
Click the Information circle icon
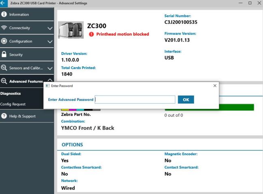click(x=4, y=15)
